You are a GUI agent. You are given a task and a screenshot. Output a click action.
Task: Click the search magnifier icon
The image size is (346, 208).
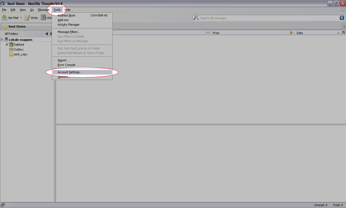pyautogui.click(x=196, y=18)
